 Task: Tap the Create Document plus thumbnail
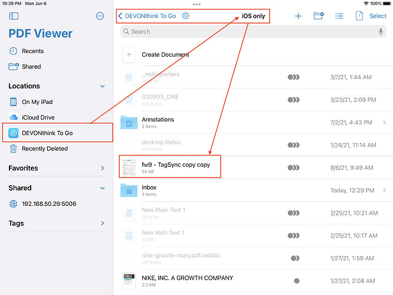point(129,54)
